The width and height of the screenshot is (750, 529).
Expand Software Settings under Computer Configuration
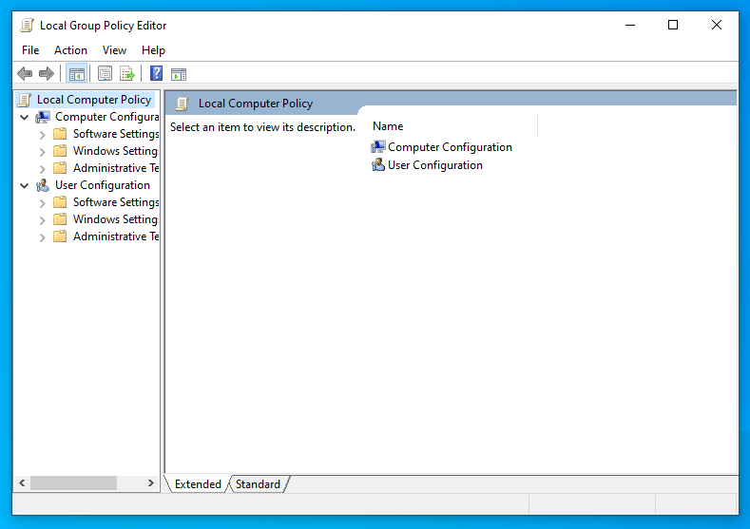click(42, 135)
